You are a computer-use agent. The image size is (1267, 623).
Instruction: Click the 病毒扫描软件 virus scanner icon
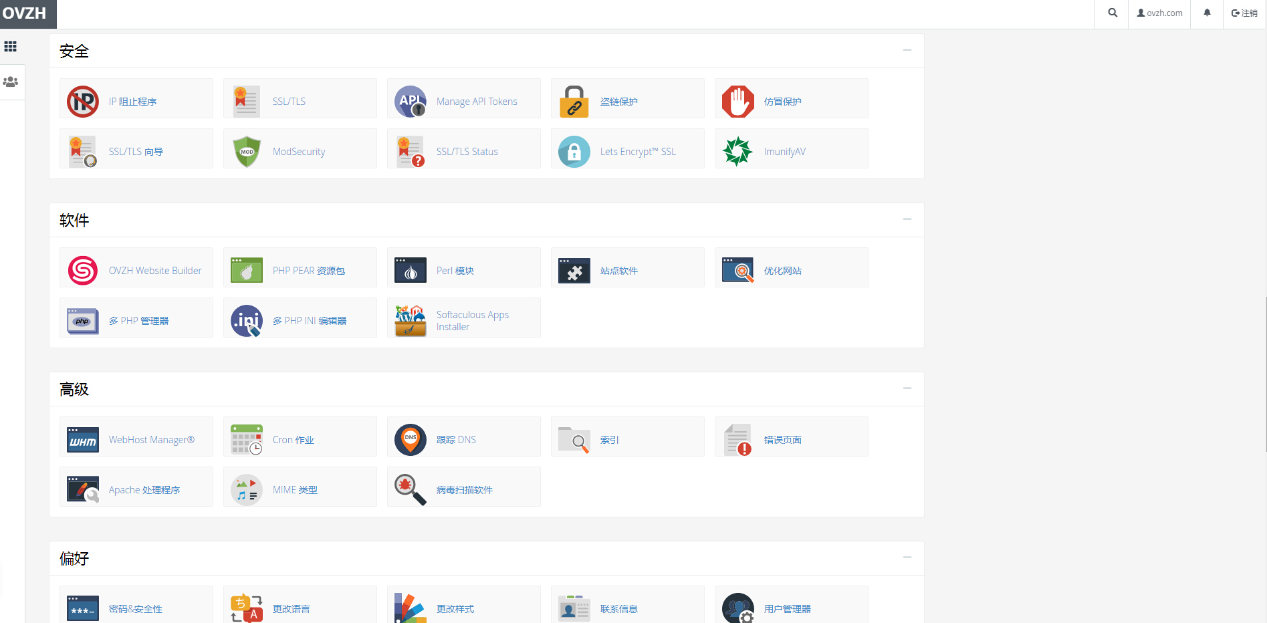click(x=411, y=490)
